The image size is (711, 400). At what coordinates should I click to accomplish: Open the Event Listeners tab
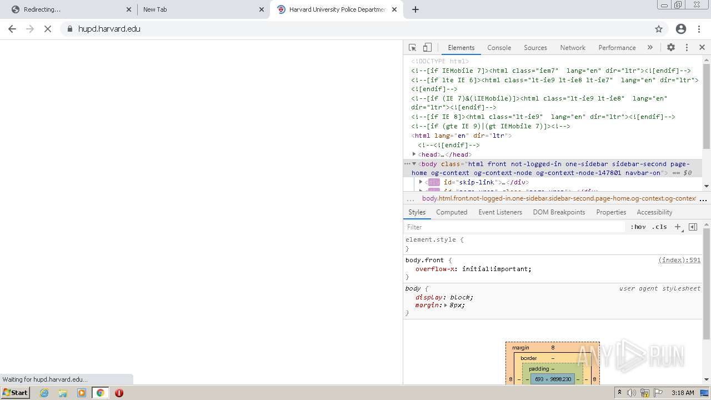500,212
